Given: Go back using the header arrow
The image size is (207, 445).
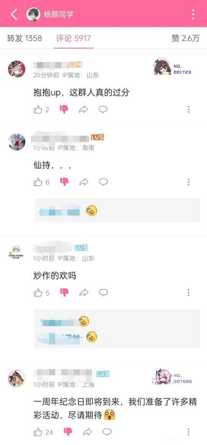Looking at the screenshot, I should (14, 14).
